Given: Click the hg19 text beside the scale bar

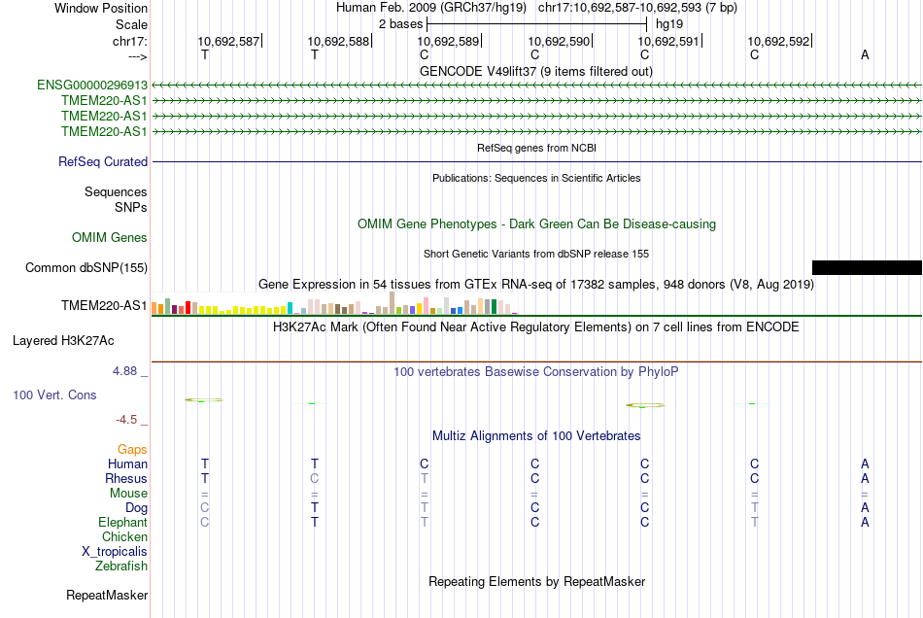Looking at the screenshot, I should (x=669, y=24).
